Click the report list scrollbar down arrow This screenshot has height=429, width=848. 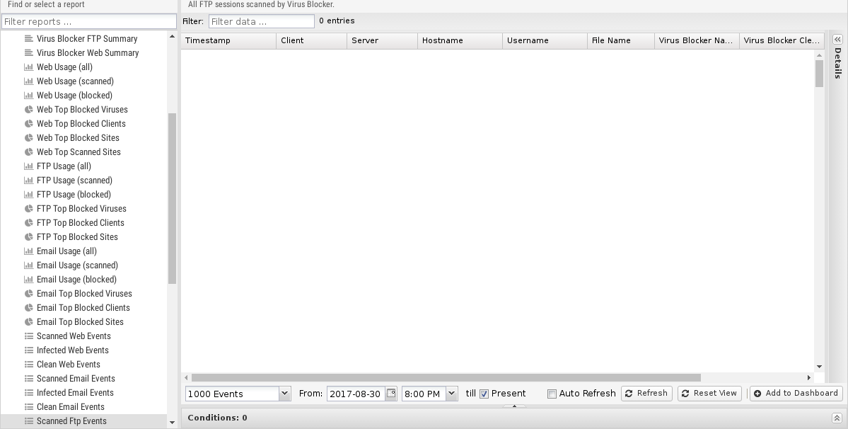[x=172, y=423]
